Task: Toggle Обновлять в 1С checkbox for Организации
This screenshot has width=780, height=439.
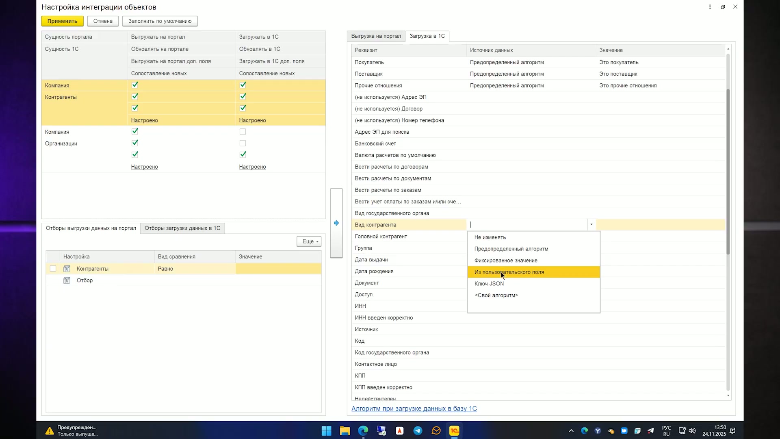Action: (243, 143)
